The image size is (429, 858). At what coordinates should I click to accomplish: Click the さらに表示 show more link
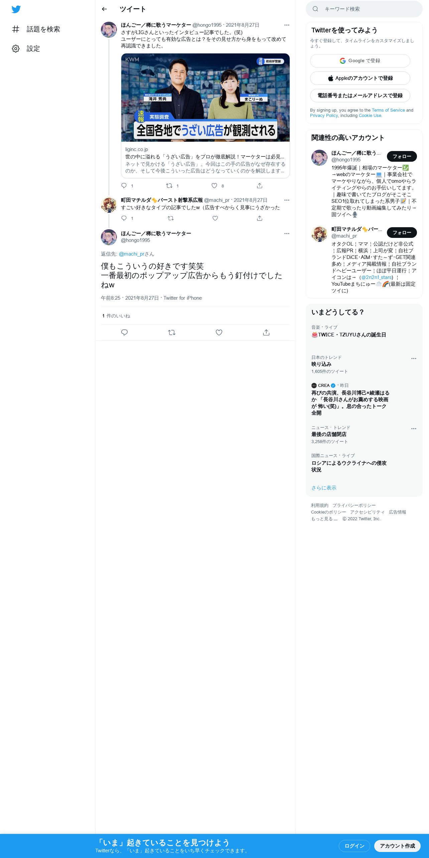pos(324,488)
